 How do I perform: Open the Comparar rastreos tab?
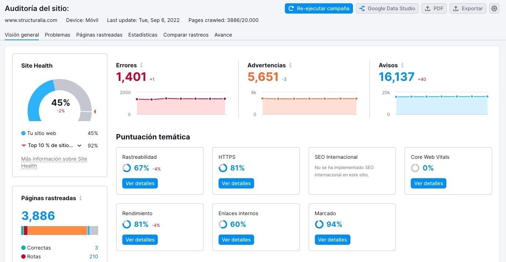point(186,35)
